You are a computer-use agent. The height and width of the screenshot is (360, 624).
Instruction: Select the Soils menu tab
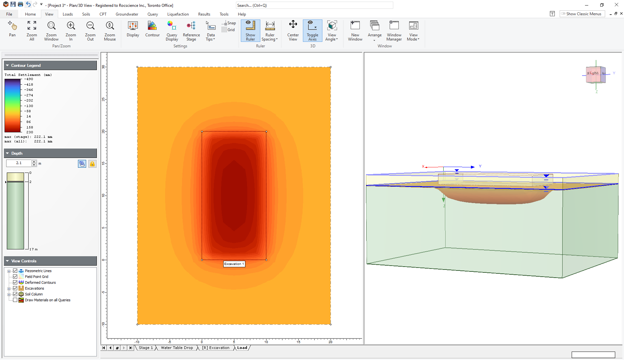(85, 14)
